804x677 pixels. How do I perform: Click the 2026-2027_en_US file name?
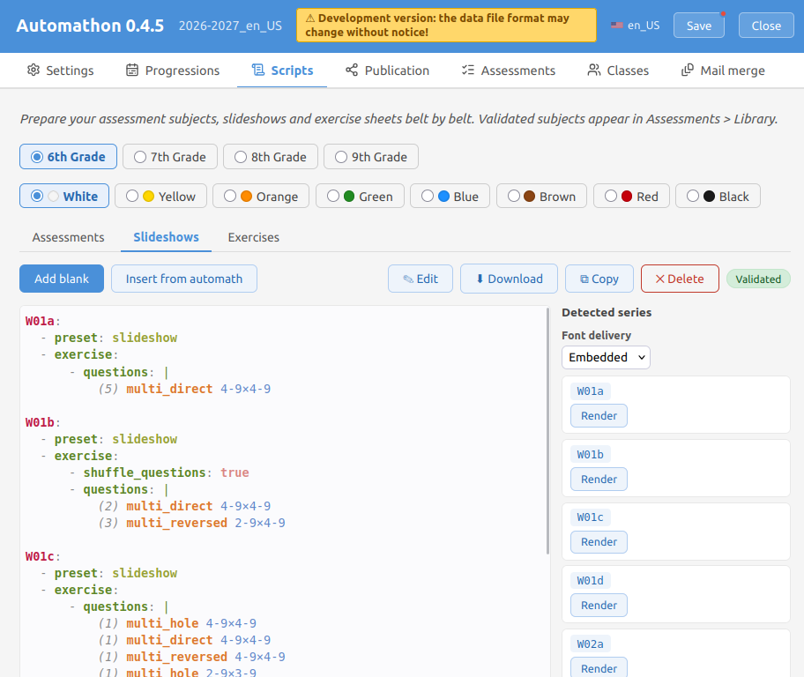[230, 26]
